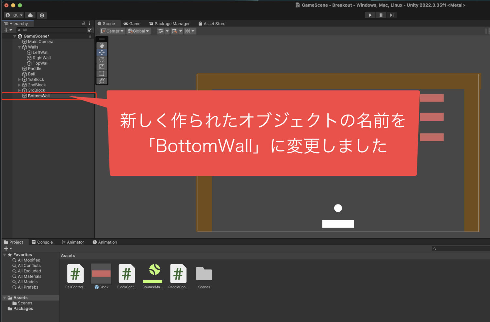Switch to the Animation tab
490x322 pixels.
click(x=105, y=242)
